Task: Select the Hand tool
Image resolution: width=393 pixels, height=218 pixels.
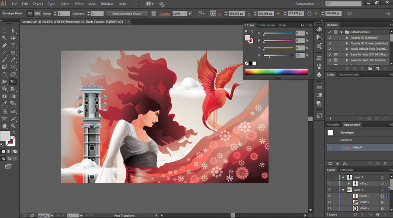Action: (x=4, y=126)
